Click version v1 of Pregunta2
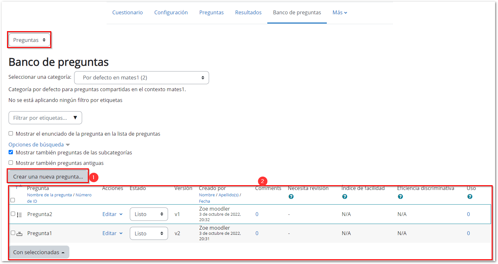The width and height of the screenshot is (498, 264). 177,214
